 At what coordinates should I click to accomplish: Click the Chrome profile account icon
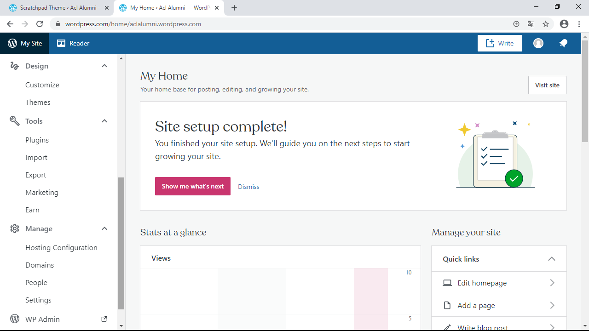click(x=564, y=24)
